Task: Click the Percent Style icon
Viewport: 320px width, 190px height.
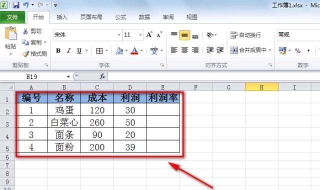Action: tap(298, 50)
